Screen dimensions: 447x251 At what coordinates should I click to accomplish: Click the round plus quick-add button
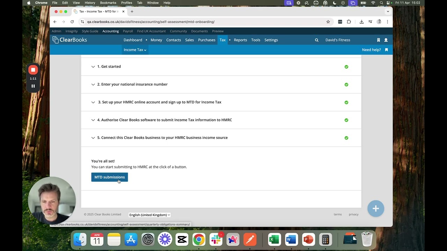click(x=376, y=208)
